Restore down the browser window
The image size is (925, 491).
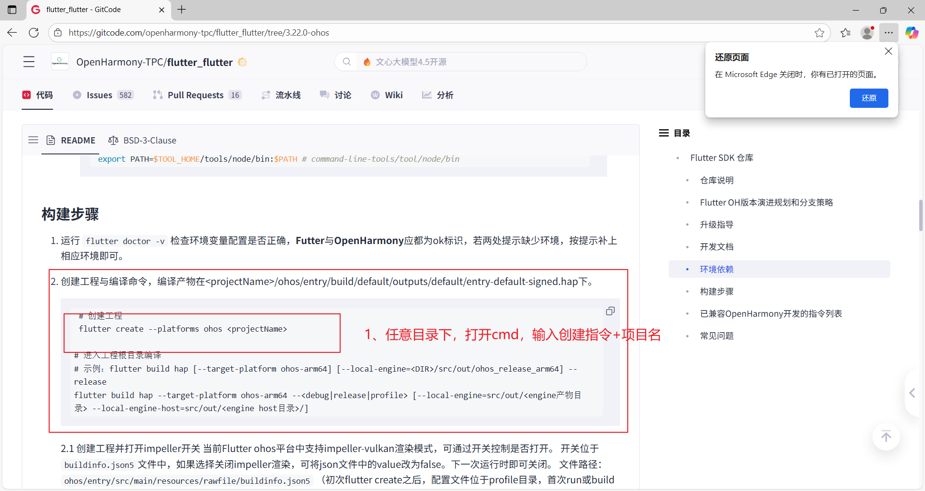click(883, 10)
